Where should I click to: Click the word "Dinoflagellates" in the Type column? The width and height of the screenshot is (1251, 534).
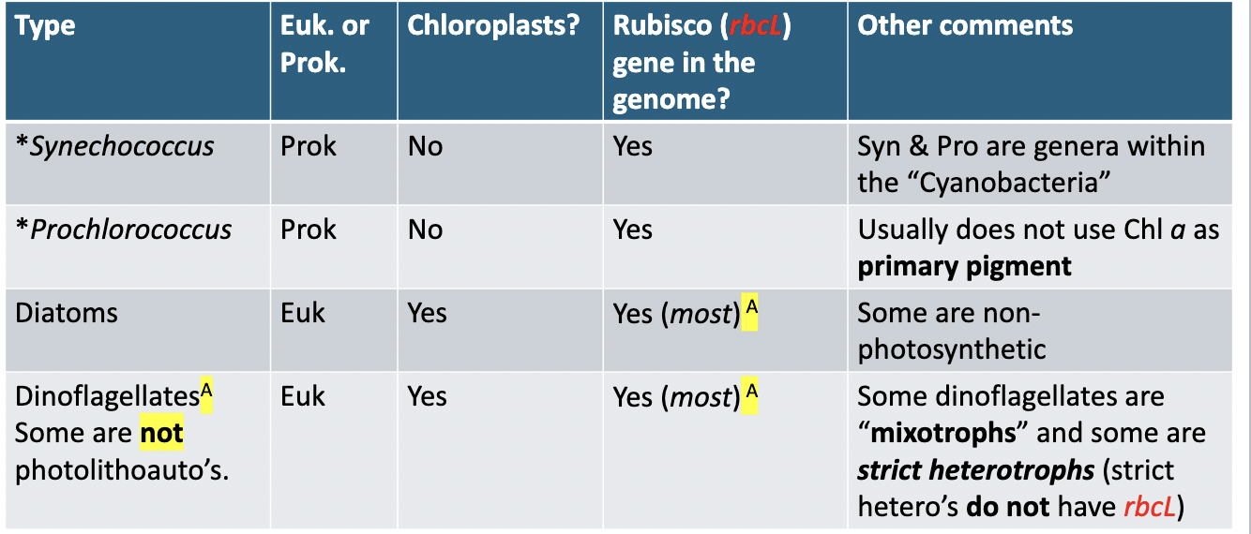pos(107,396)
